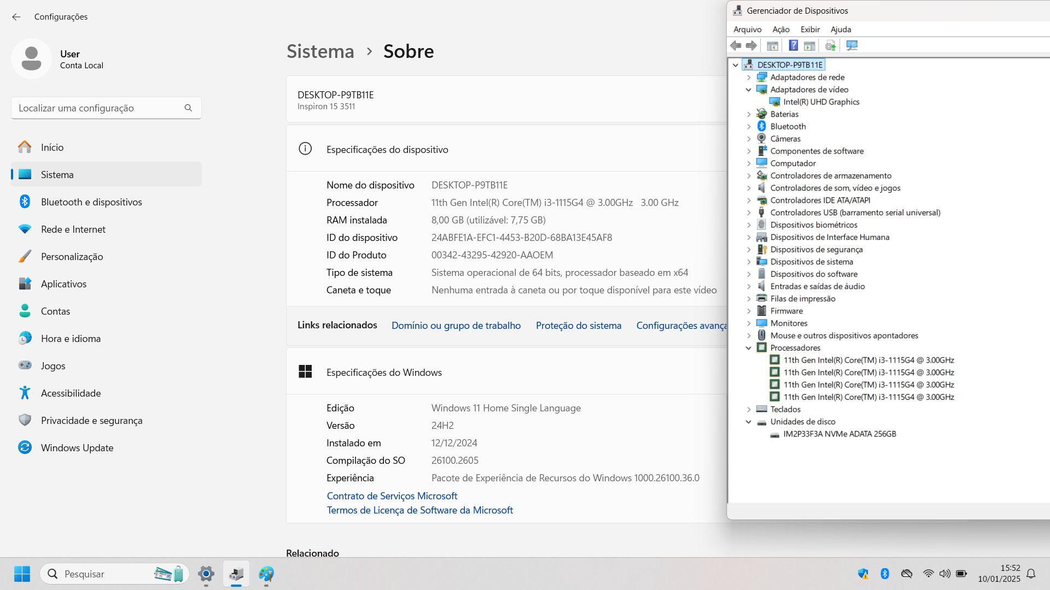Scan for hardware changes via monitor icon
This screenshot has height=590, width=1050.
point(851,46)
